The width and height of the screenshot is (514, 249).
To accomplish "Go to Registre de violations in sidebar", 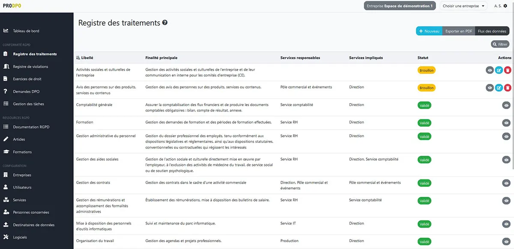I will pyautogui.click(x=30, y=67).
